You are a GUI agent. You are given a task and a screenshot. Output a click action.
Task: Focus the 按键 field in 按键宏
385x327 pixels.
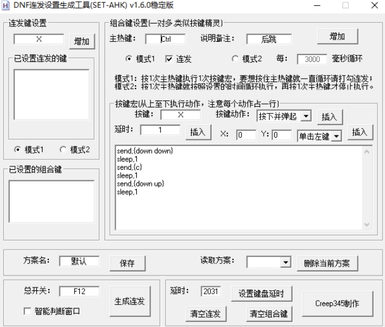tap(180, 115)
